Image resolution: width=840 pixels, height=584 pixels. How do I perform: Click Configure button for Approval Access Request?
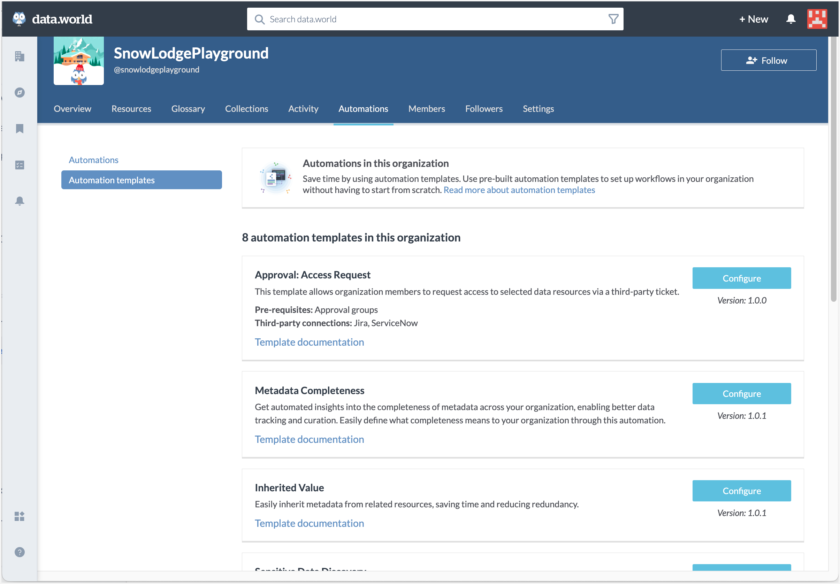[x=742, y=278]
